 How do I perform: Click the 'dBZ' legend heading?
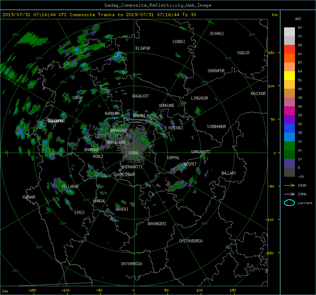[298, 19]
